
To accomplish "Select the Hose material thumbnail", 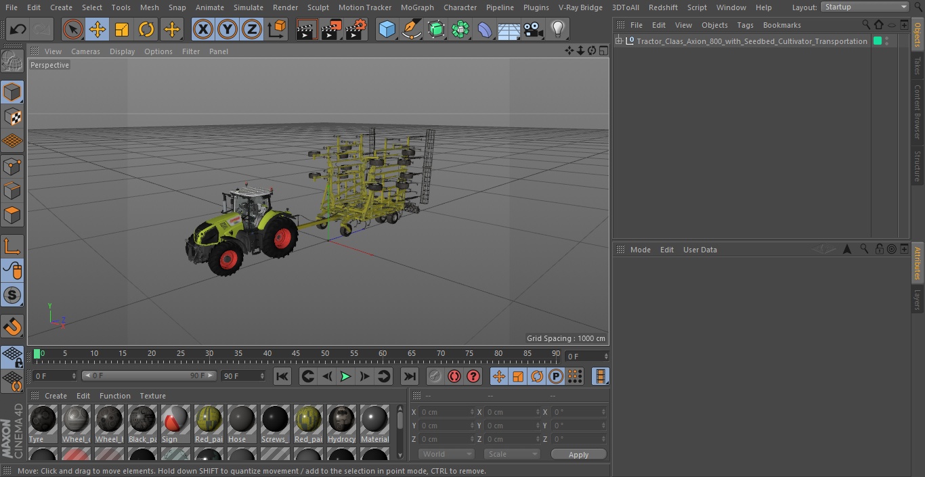I will click(242, 424).
